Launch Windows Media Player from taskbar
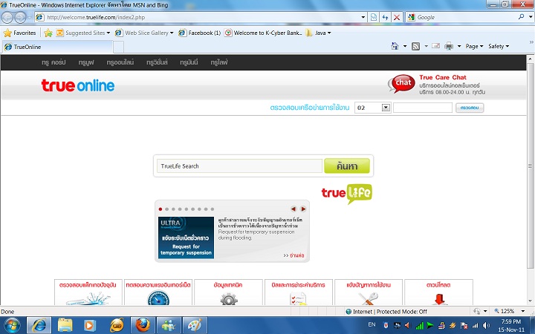 pos(90,325)
